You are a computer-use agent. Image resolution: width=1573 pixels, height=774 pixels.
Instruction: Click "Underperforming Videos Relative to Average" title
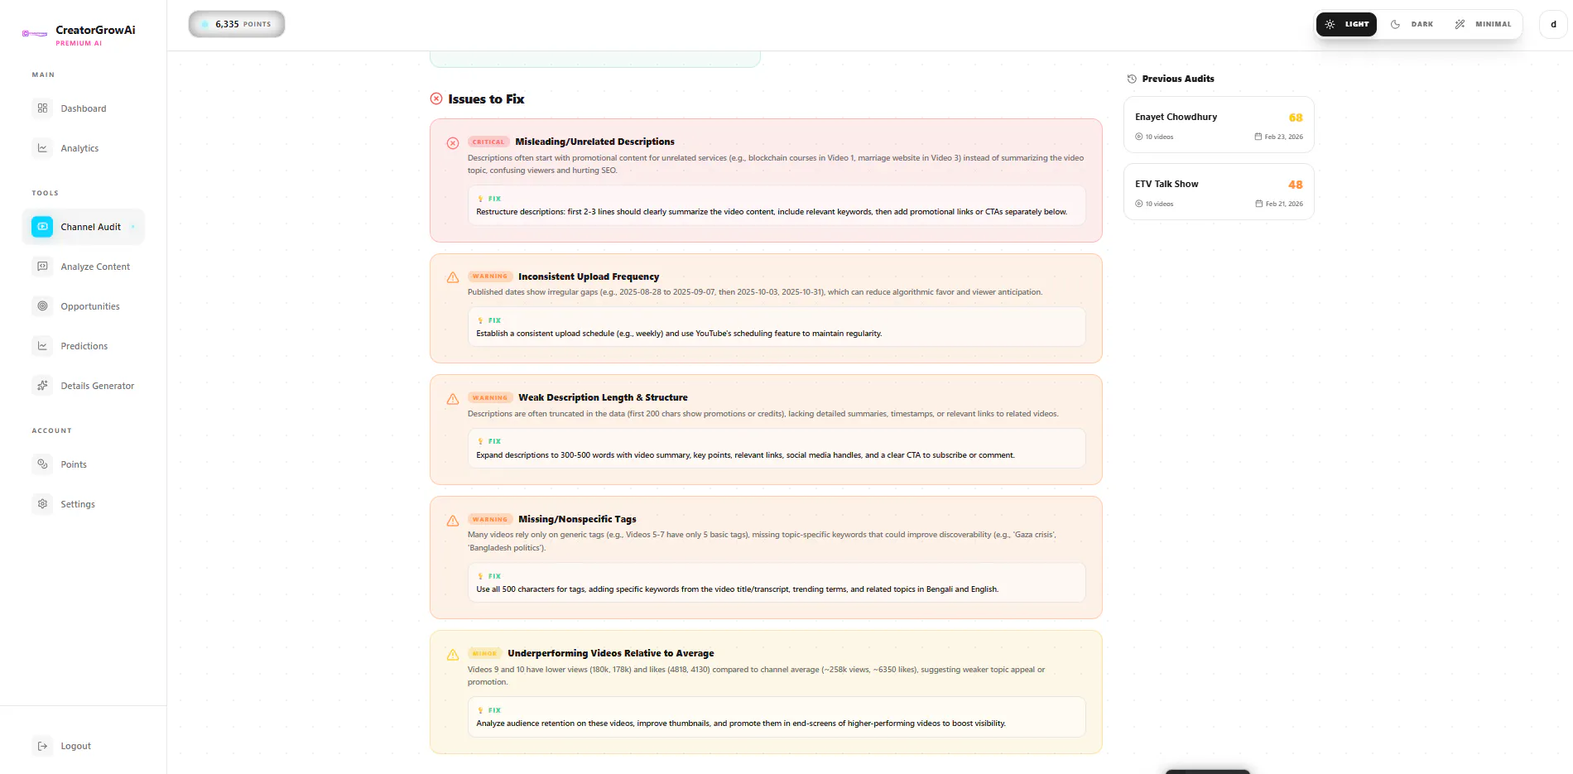610,653
